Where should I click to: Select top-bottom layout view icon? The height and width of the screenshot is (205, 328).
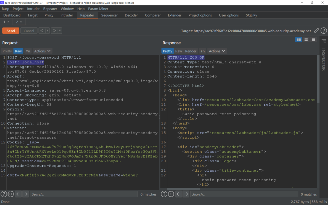click(x=306, y=40)
